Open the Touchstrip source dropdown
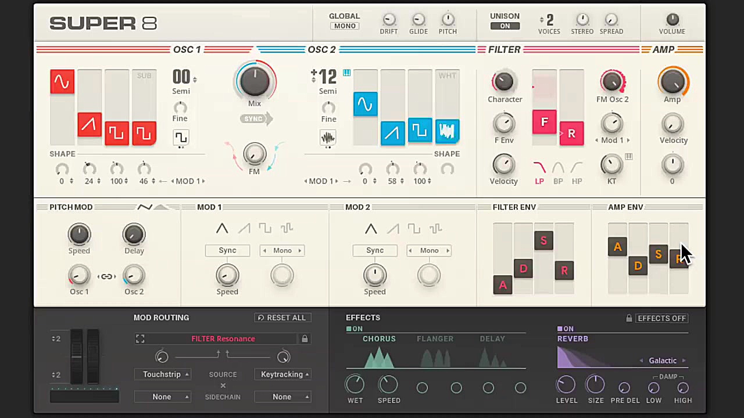The width and height of the screenshot is (744, 418). [x=162, y=374]
